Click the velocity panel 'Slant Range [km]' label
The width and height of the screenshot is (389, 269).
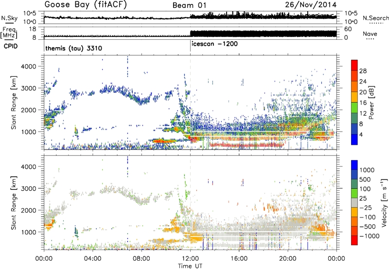pyautogui.click(x=14, y=202)
